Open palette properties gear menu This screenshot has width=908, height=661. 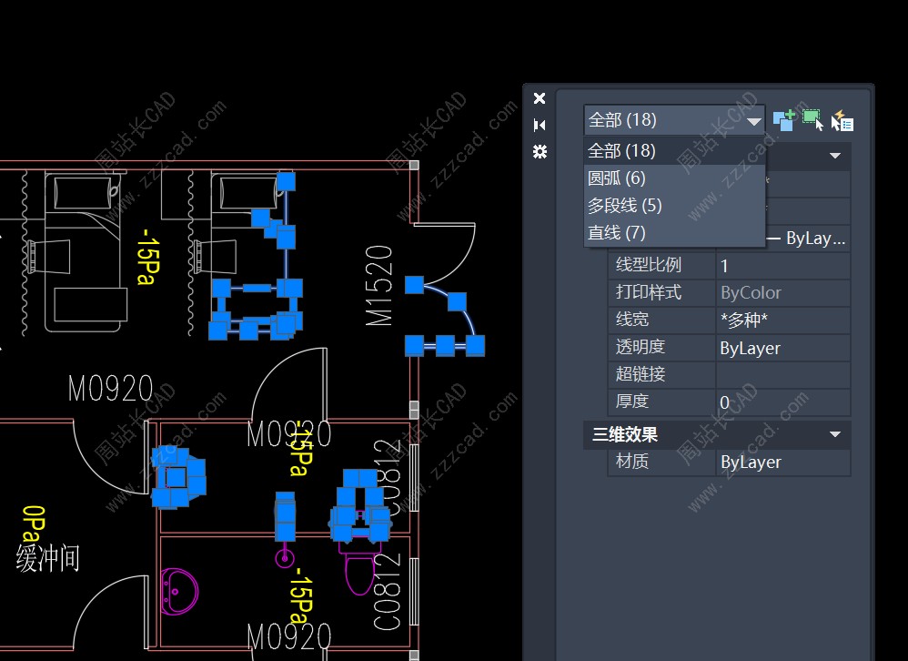540,151
